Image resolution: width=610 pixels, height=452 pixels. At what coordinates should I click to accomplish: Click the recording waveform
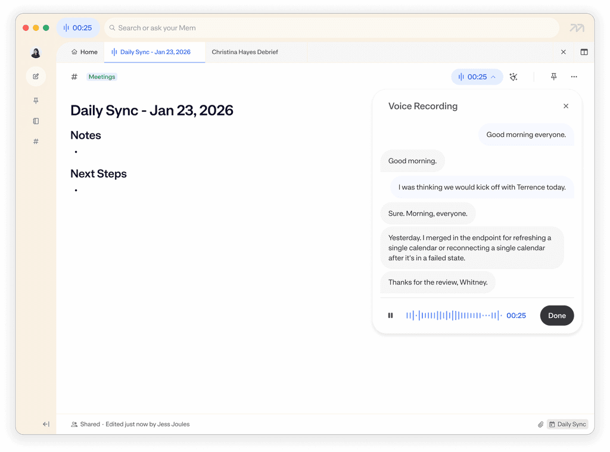(453, 316)
